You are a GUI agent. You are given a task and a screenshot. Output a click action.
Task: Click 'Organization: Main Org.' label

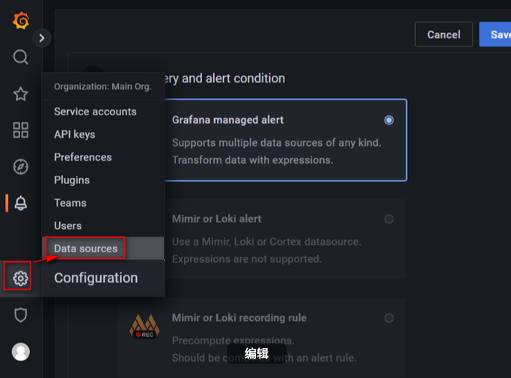tap(102, 86)
